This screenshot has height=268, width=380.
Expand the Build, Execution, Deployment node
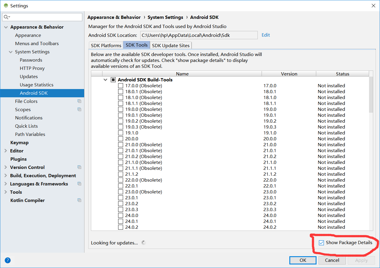[x=6, y=175]
